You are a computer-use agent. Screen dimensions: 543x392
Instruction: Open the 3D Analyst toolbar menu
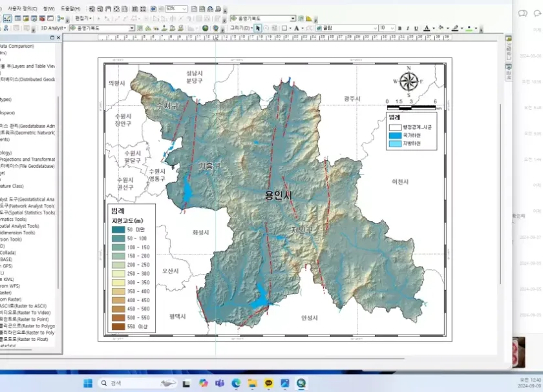coord(54,28)
